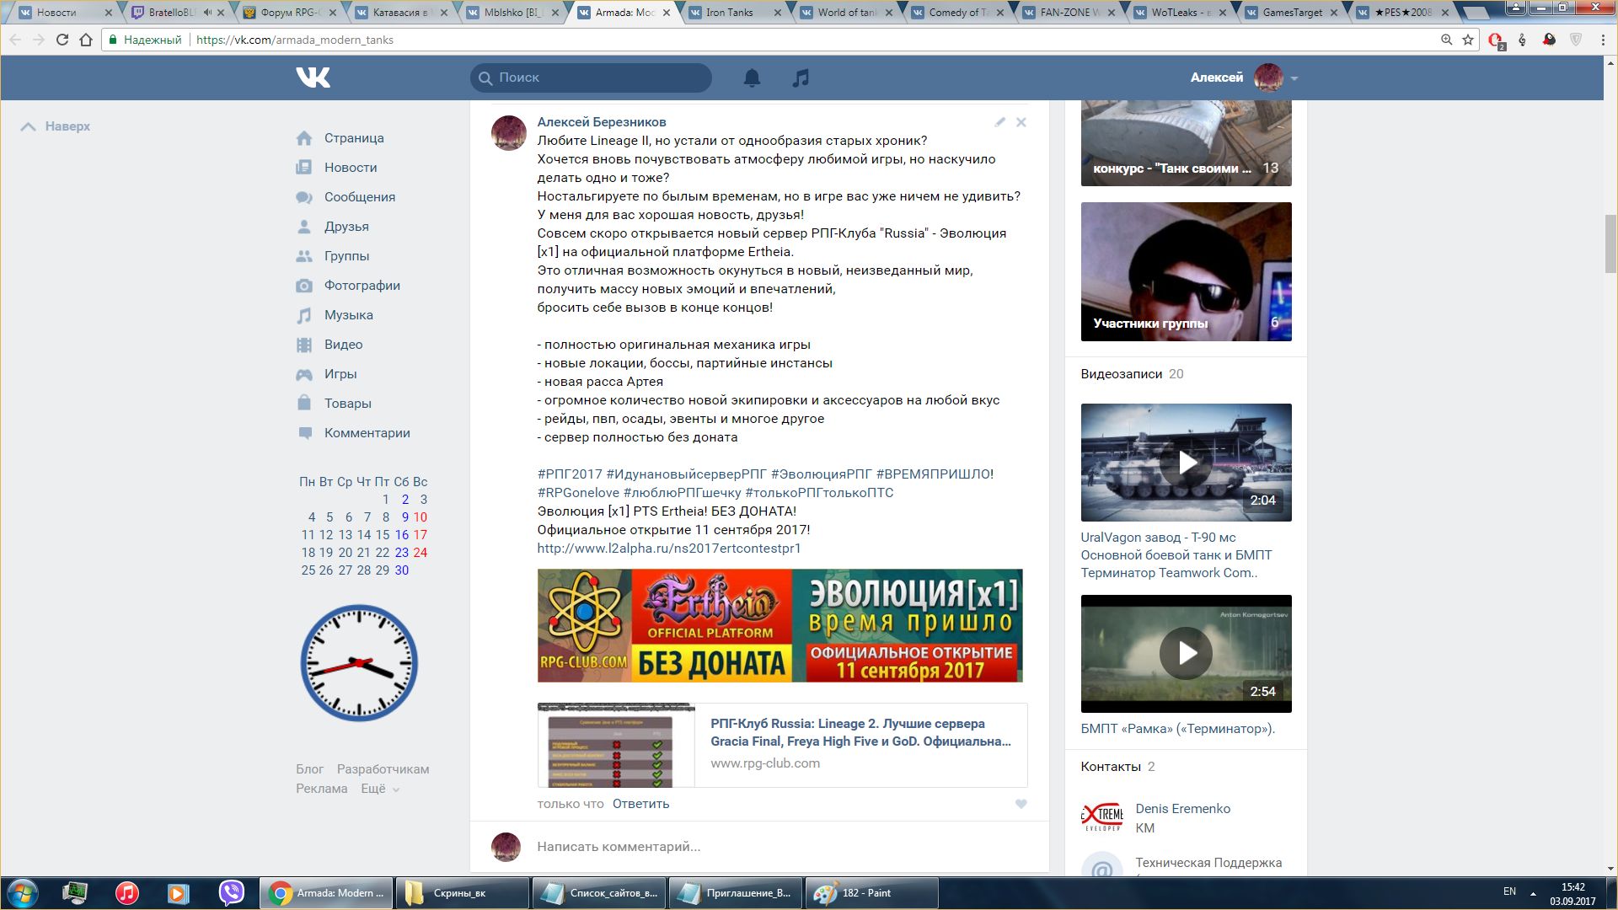Open Алексей Березников author profile link

coord(602,122)
